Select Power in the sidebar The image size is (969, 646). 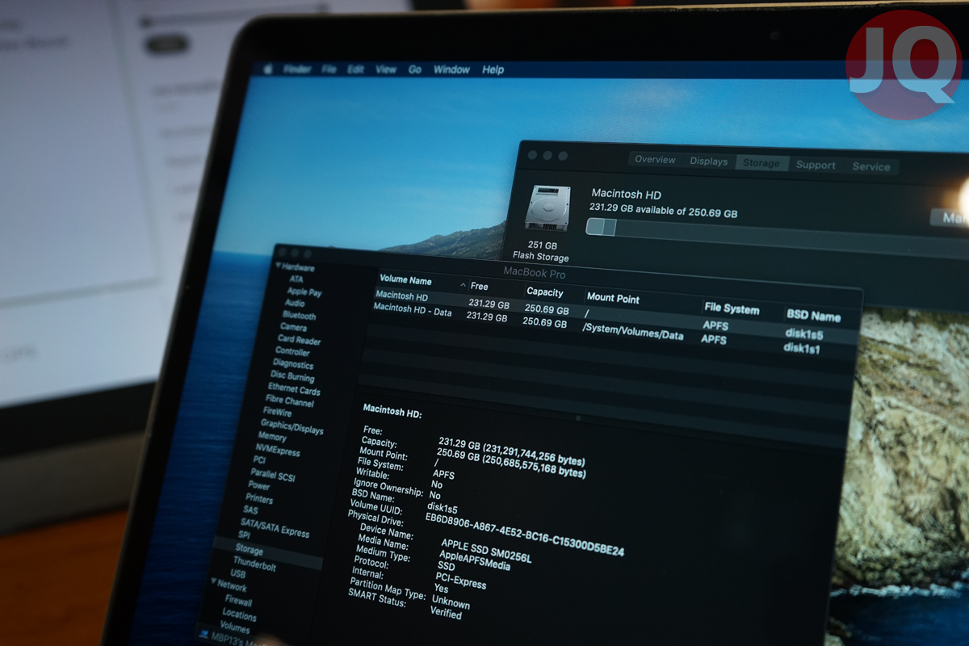pyautogui.click(x=259, y=486)
